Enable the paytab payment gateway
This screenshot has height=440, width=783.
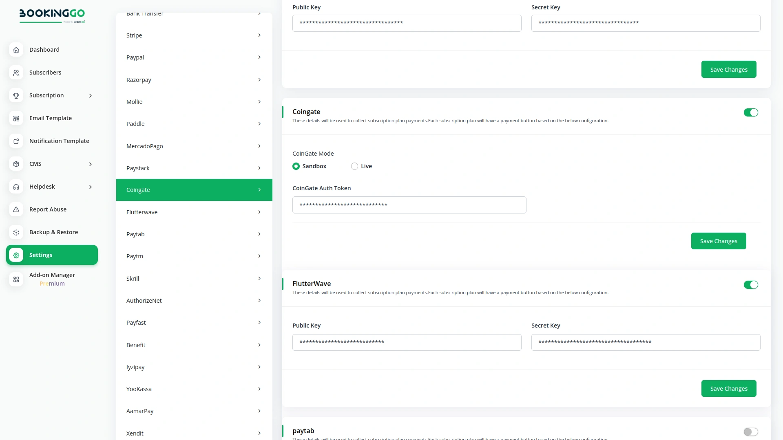[x=751, y=432]
